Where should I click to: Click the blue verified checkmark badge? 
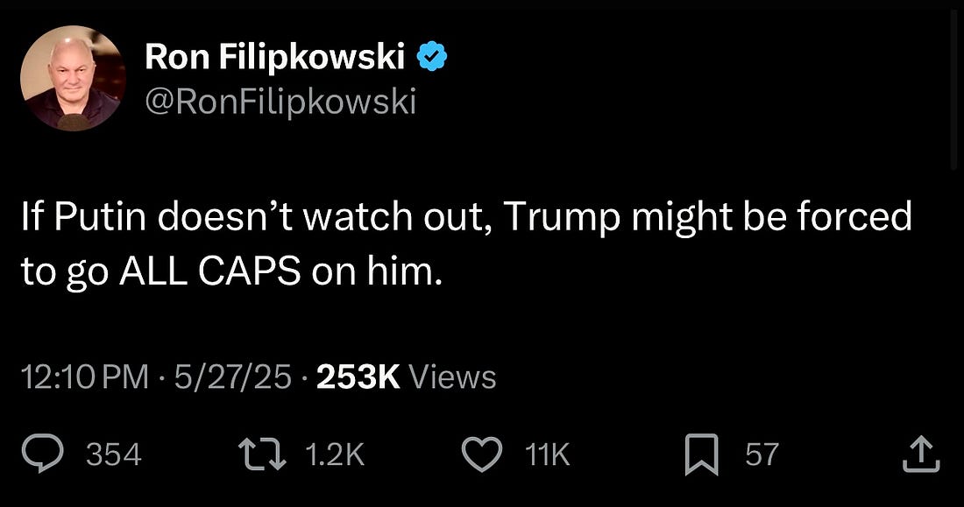pos(432,58)
